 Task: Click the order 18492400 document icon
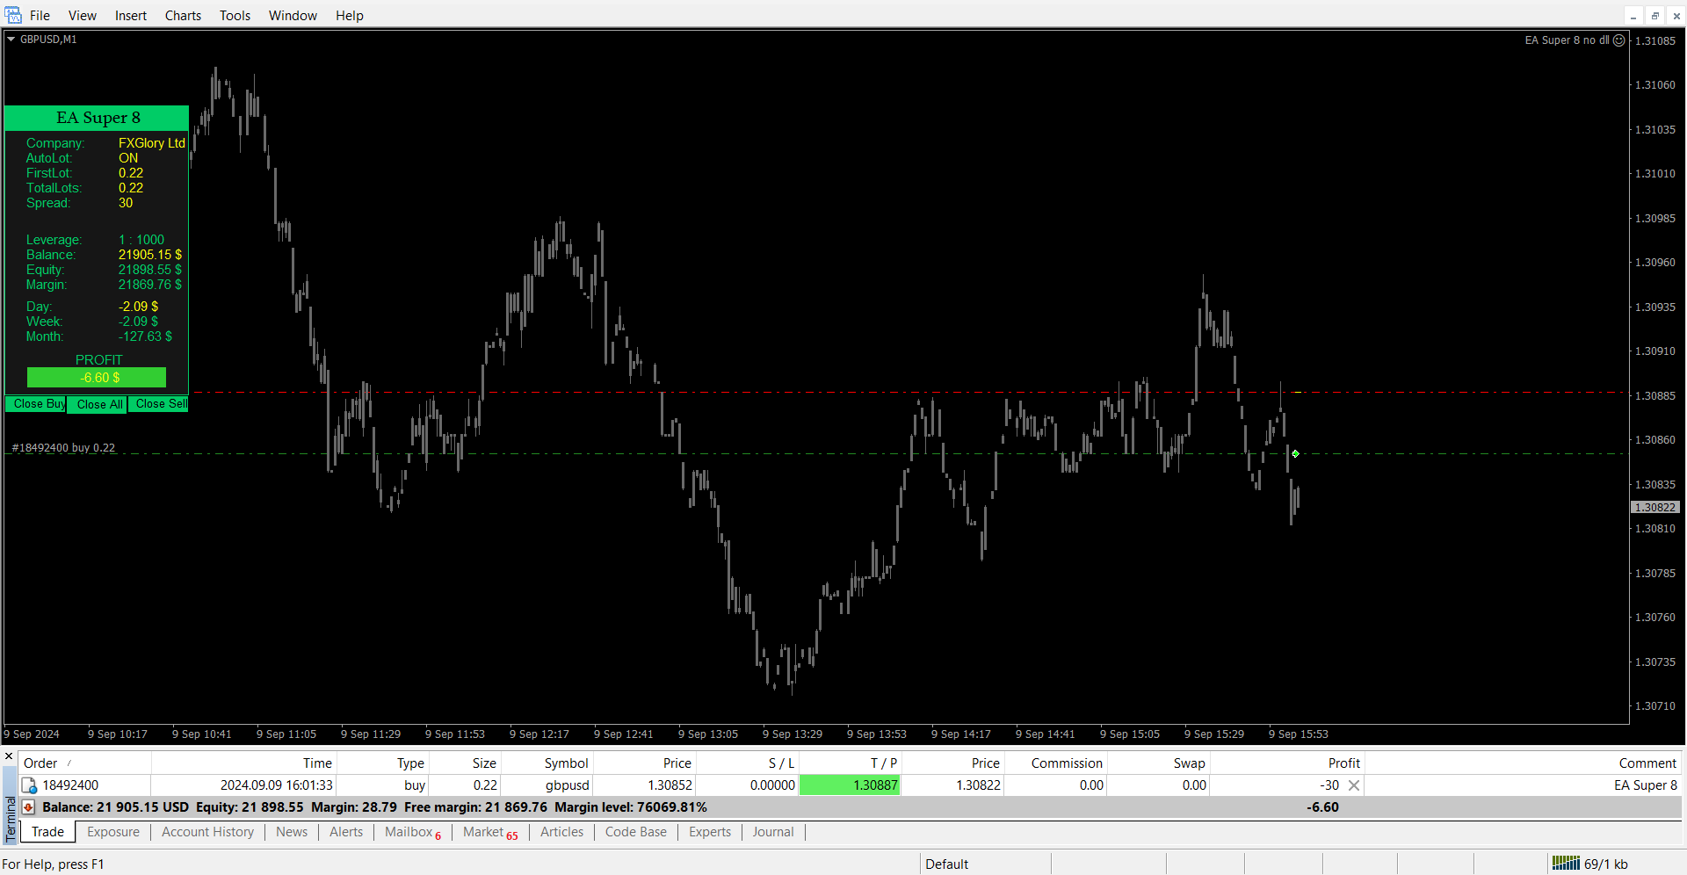point(29,785)
